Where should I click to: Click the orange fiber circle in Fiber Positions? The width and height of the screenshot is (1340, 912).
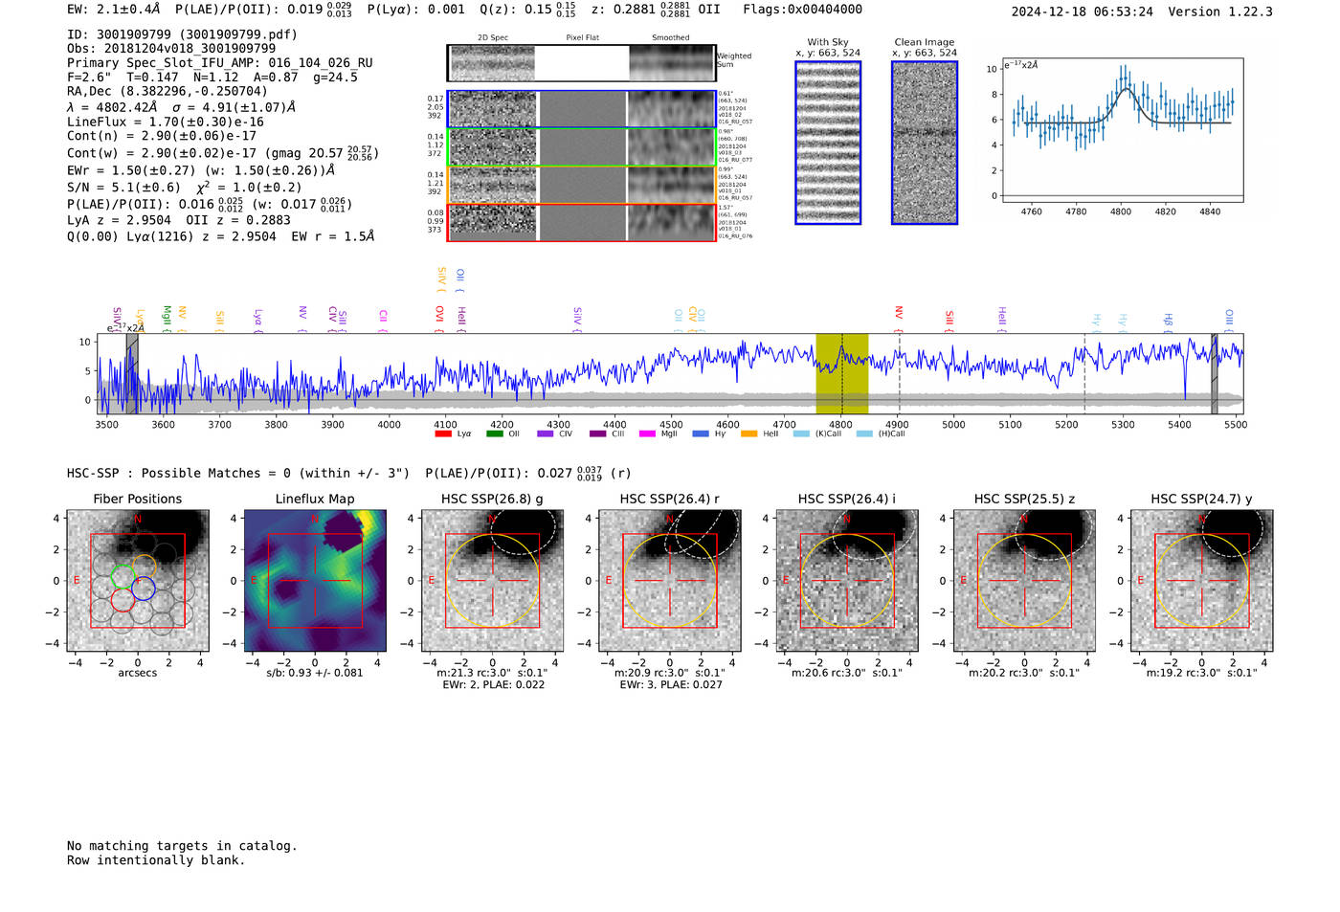(x=144, y=566)
